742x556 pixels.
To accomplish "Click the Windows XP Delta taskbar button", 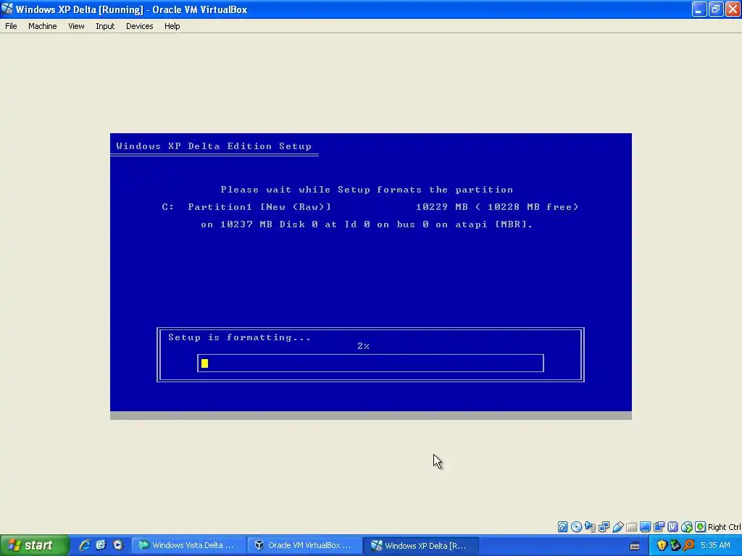I will click(x=421, y=546).
